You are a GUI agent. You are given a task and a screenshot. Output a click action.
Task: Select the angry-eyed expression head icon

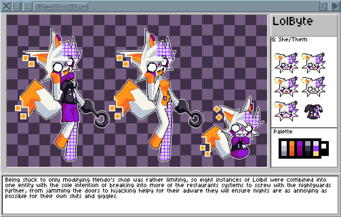313,86
